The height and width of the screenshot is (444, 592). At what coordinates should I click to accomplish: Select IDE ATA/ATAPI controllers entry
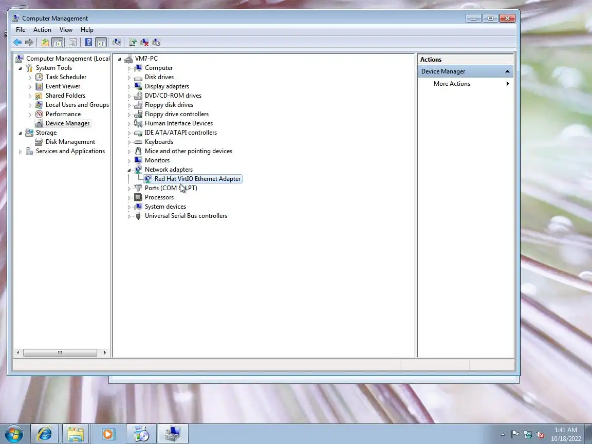(x=181, y=133)
